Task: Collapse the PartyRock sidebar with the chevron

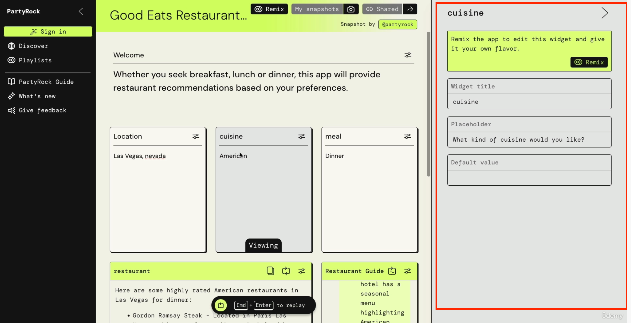Action: (x=81, y=11)
